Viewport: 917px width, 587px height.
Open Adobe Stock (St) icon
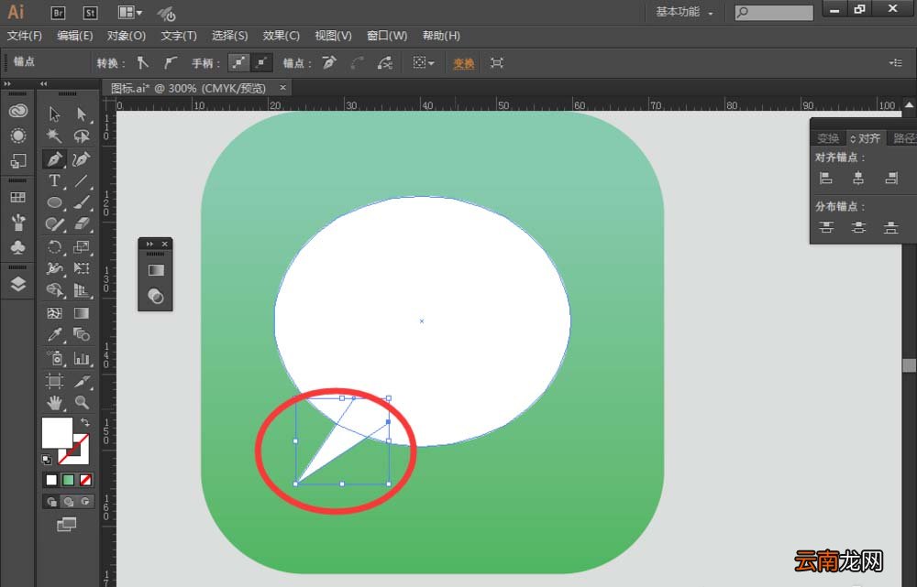tap(90, 12)
